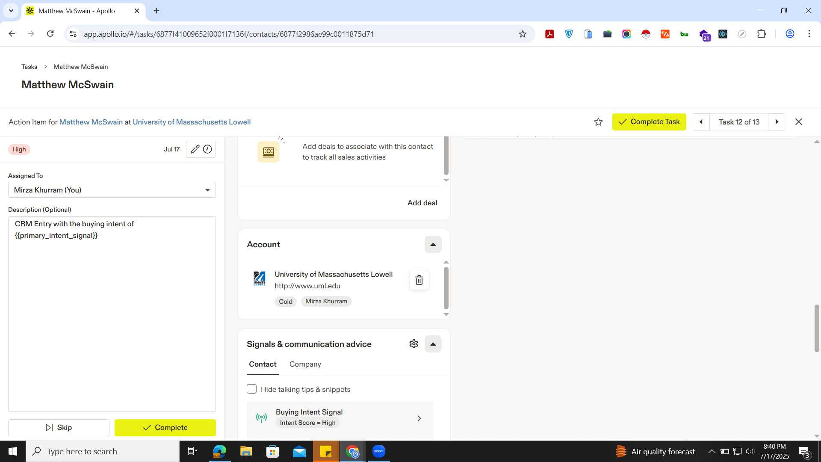
Task: Open the Bitwarden shield extension
Action: [569, 34]
